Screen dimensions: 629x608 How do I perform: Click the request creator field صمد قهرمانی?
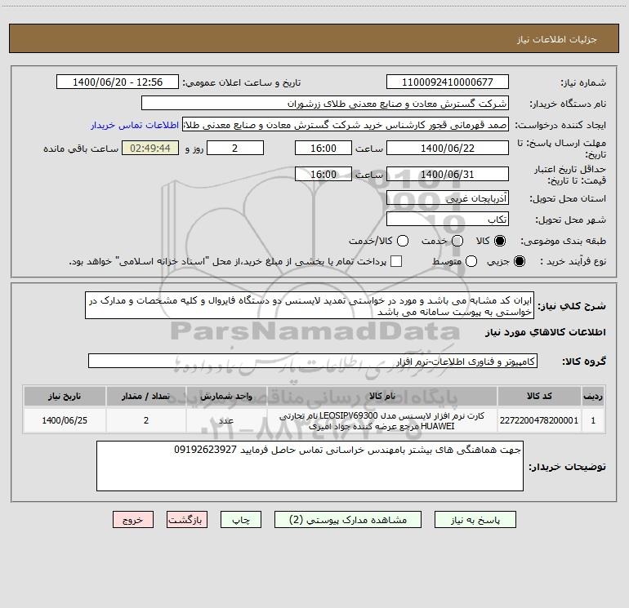346,125
